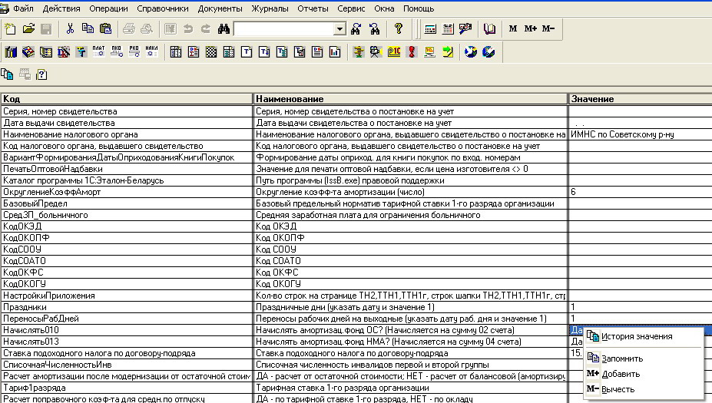
Task: Select the КодОКЭД code cell
Action: point(127,226)
